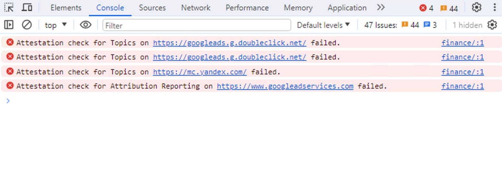
Task: Click the console Filter input field
Action: 197,25
